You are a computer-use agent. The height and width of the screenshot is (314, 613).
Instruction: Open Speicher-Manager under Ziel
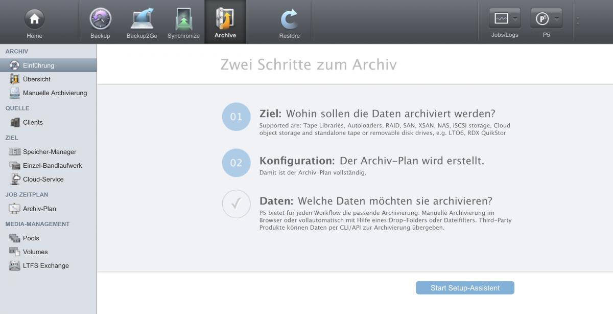tap(49, 152)
